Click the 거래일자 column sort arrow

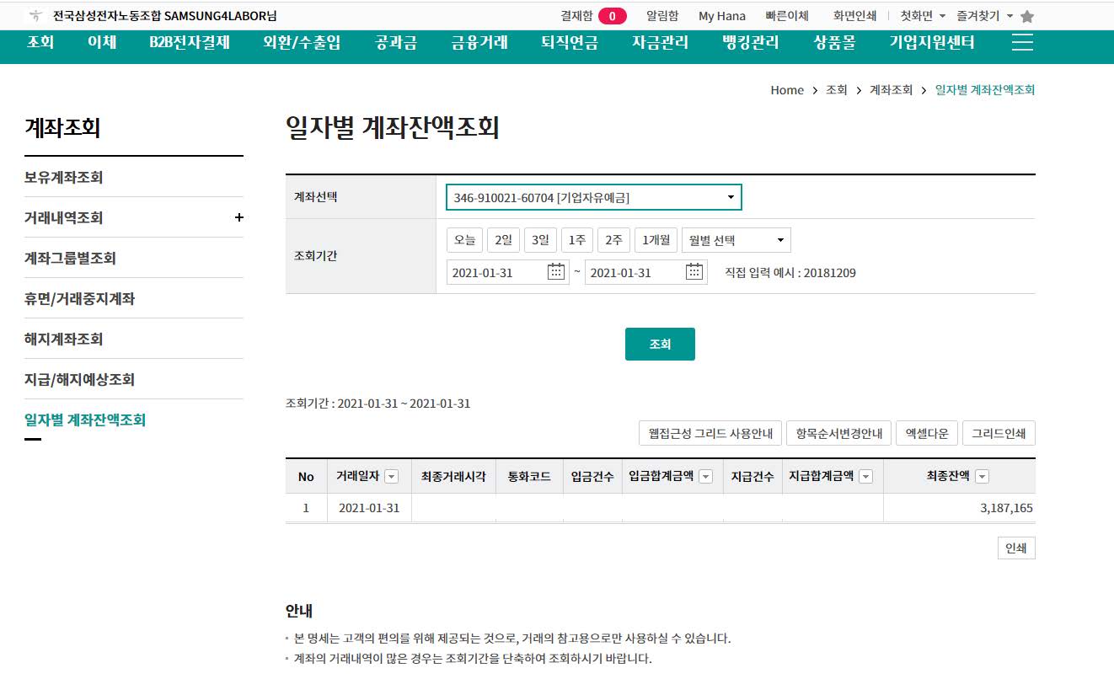(x=391, y=477)
